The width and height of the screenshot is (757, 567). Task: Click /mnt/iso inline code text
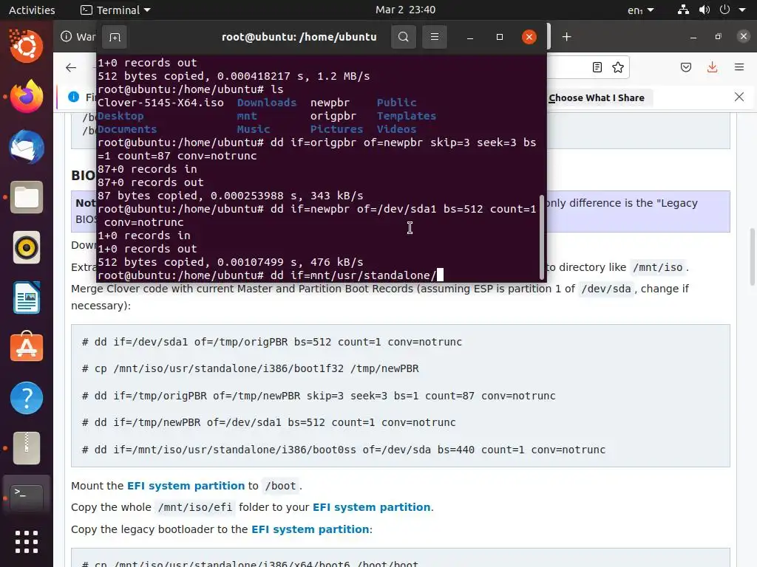click(657, 267)
